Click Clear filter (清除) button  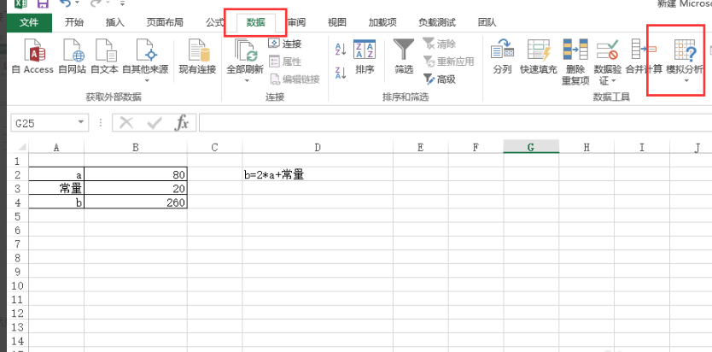[439, 44]
